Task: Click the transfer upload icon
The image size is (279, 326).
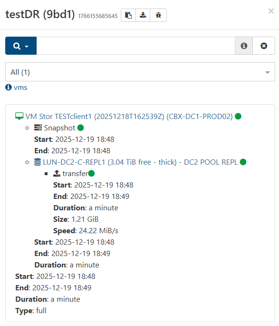Action: (x=57, y=173)
